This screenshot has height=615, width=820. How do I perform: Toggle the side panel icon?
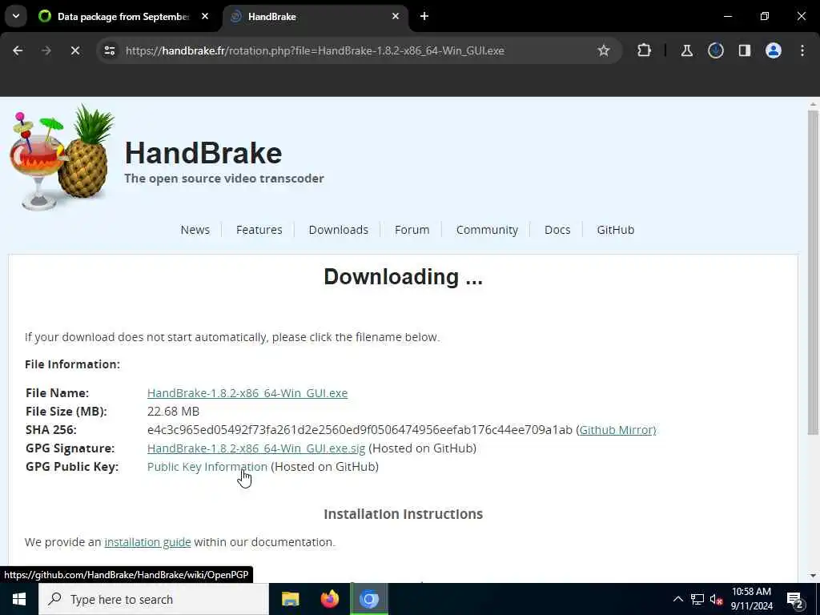[x=744, y=50]
